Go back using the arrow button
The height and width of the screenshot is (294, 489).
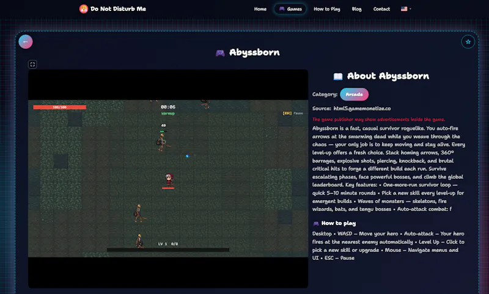coord(26,41)
